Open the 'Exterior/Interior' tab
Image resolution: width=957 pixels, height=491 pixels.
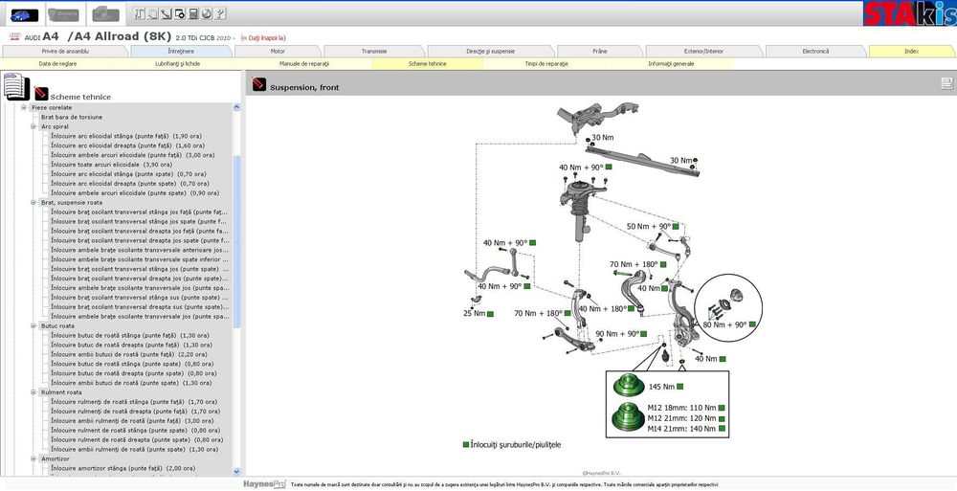pyautogui.click(x=703, y=52)
